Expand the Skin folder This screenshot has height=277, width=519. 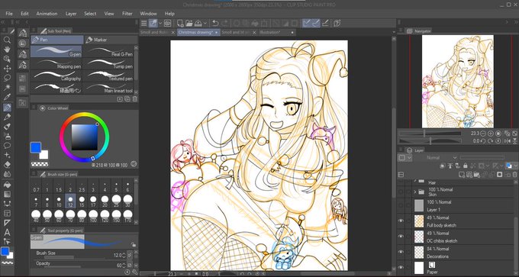[415, 192]
